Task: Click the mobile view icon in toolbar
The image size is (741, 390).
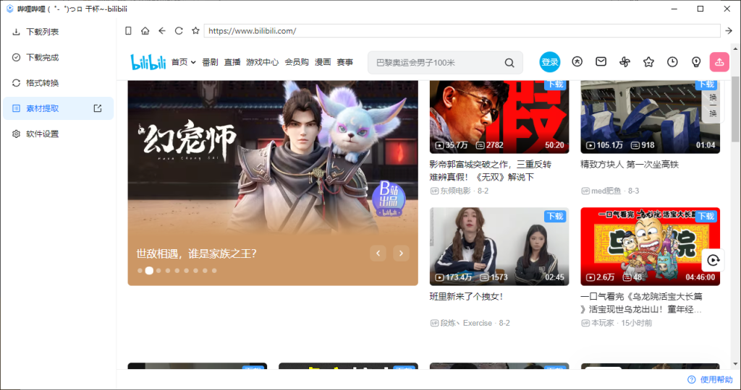Action: (128, 30)
